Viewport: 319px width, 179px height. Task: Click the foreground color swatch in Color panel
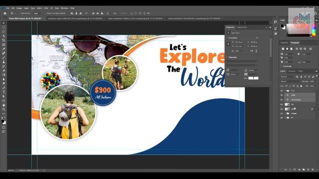click(x=282, y=26)
